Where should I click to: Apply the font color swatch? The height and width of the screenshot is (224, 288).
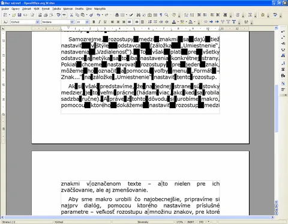click(174, 22)
